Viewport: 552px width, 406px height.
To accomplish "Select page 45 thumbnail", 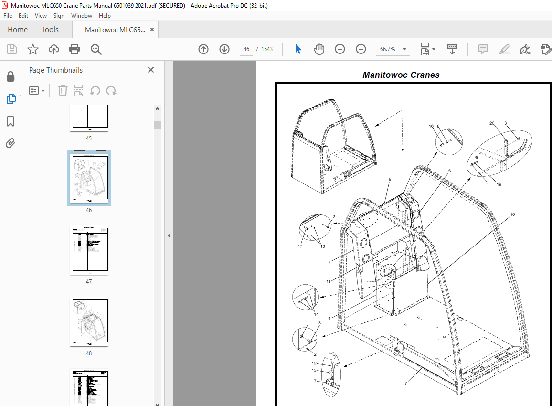I will tap(89, 118).
